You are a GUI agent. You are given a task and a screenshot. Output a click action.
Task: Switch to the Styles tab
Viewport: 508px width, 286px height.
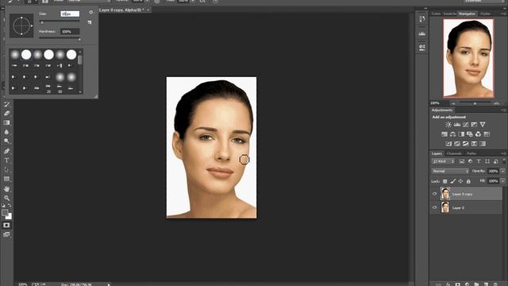485,14
